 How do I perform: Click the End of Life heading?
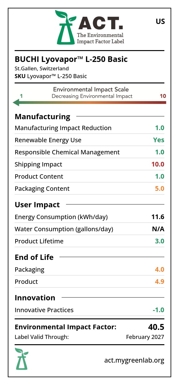(34, 257)
